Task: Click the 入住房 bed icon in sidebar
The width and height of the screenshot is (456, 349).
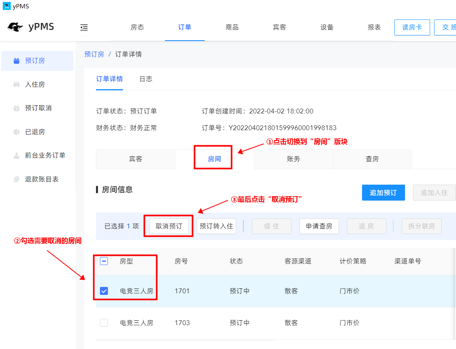Action: (17, 84)
